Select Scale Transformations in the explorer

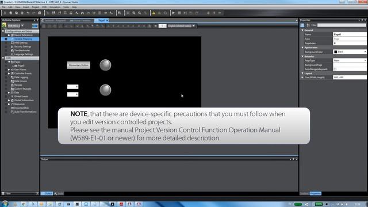pyautogui.click(x=25, y=112)
